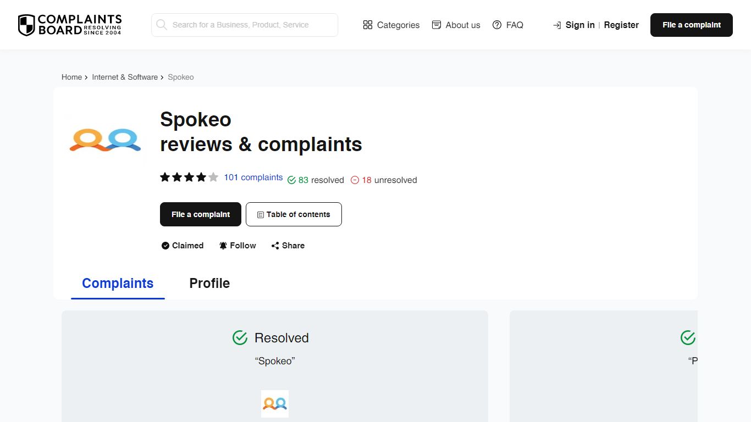The width and height of the screenshot is (751, 422).
Task: Open the Table of contents button
Action: (294, 214)
